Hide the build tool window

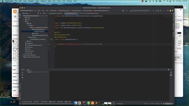pos(171,69)
